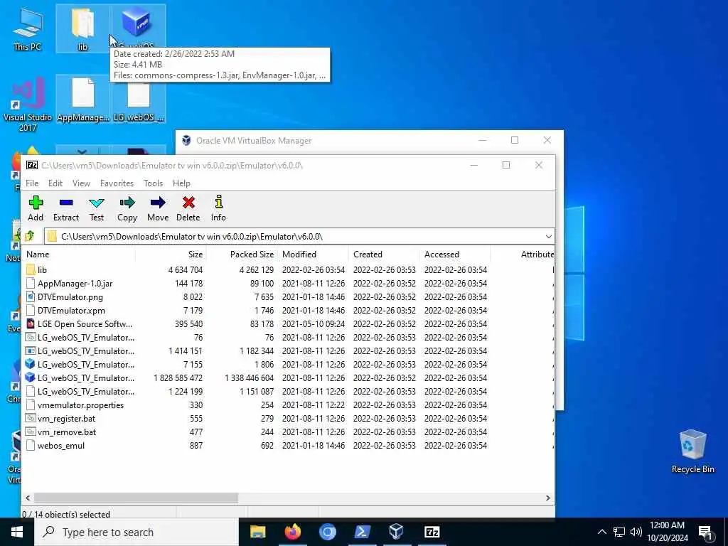
Task: Select the lib folder desktop icon
Action: coord(82,29)
